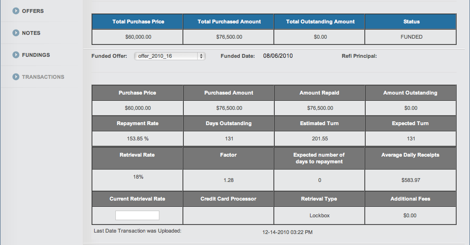Select the FUNDED status cell
The image size is (470, 245).
point(411,37)
